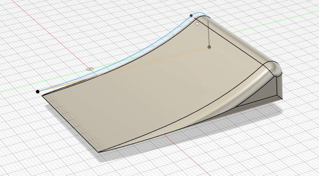The width and height of the screenshot is (319, 176).
Task: Select the black sketch point at ramp base
Action: click(38, 92)
